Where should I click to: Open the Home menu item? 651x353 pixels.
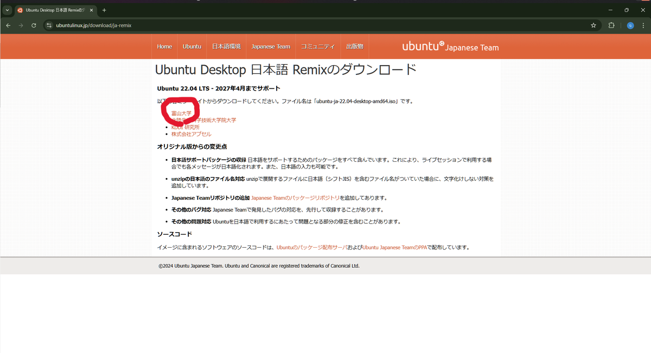click(164, 47)
